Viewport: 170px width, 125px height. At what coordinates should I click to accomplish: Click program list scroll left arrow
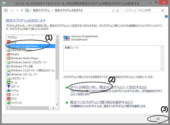pos(8,108)
